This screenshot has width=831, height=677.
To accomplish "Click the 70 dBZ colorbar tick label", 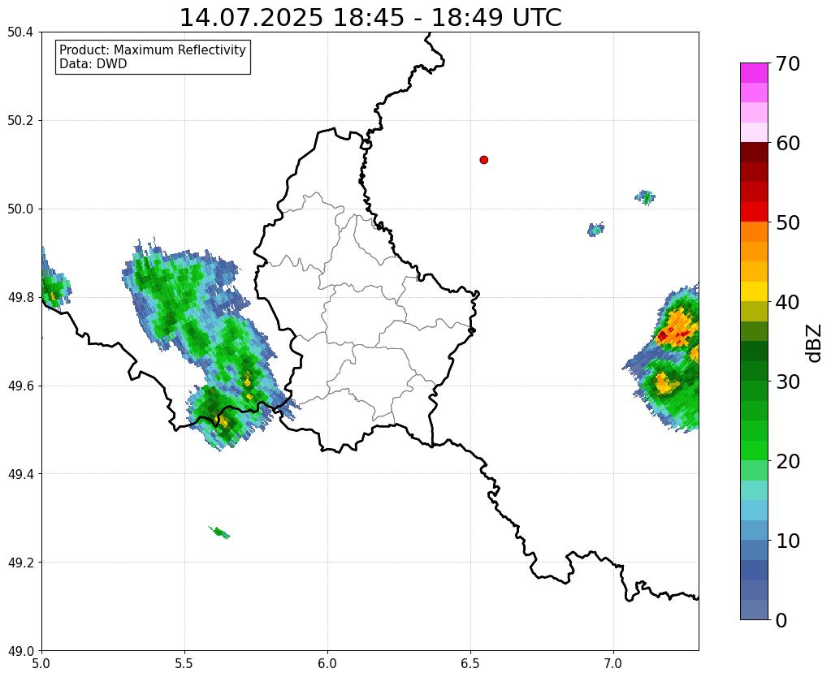I will 787,63.
